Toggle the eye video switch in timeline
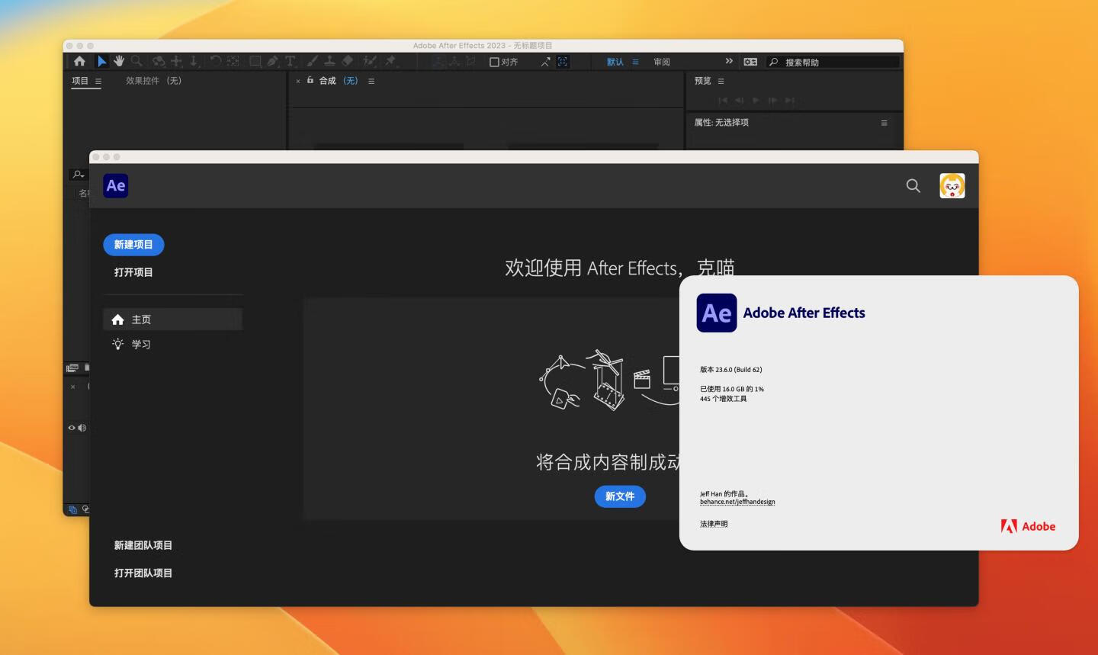 point(72,428)
